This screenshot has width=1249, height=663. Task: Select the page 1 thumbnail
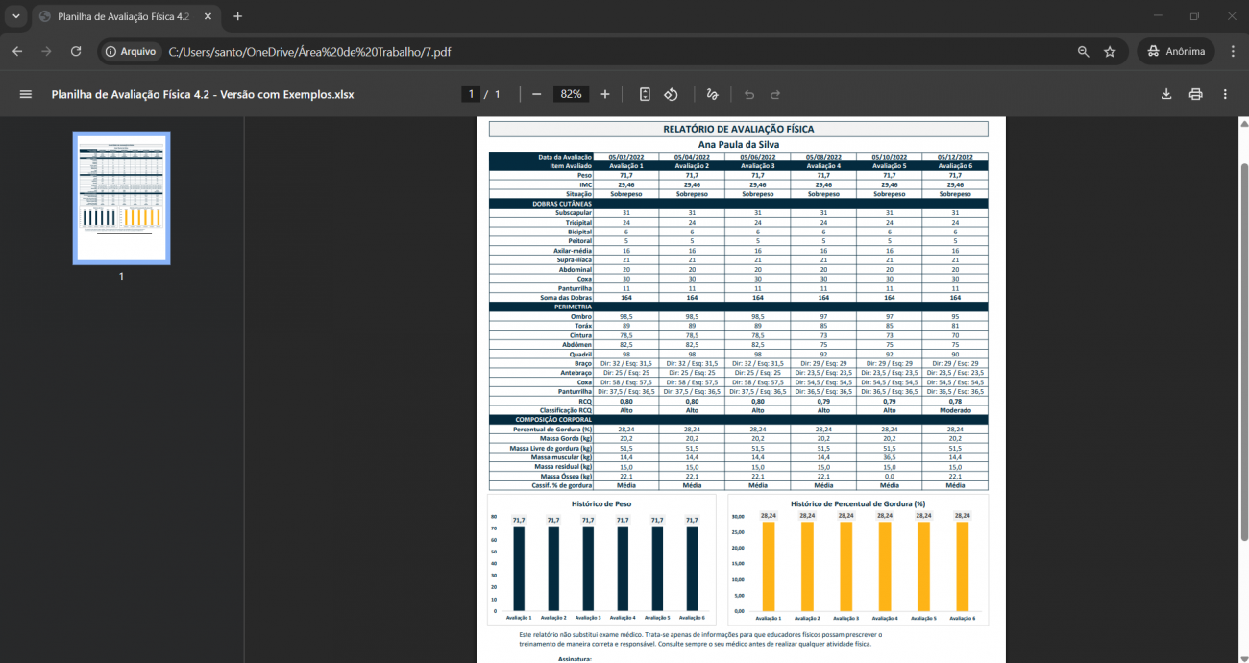click(121, 198)
